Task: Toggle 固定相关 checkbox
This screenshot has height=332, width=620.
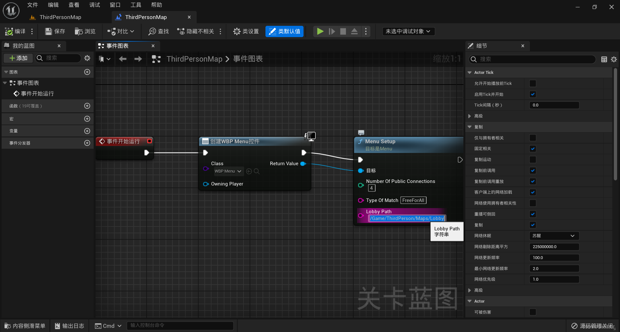Action: click(533, 149)
